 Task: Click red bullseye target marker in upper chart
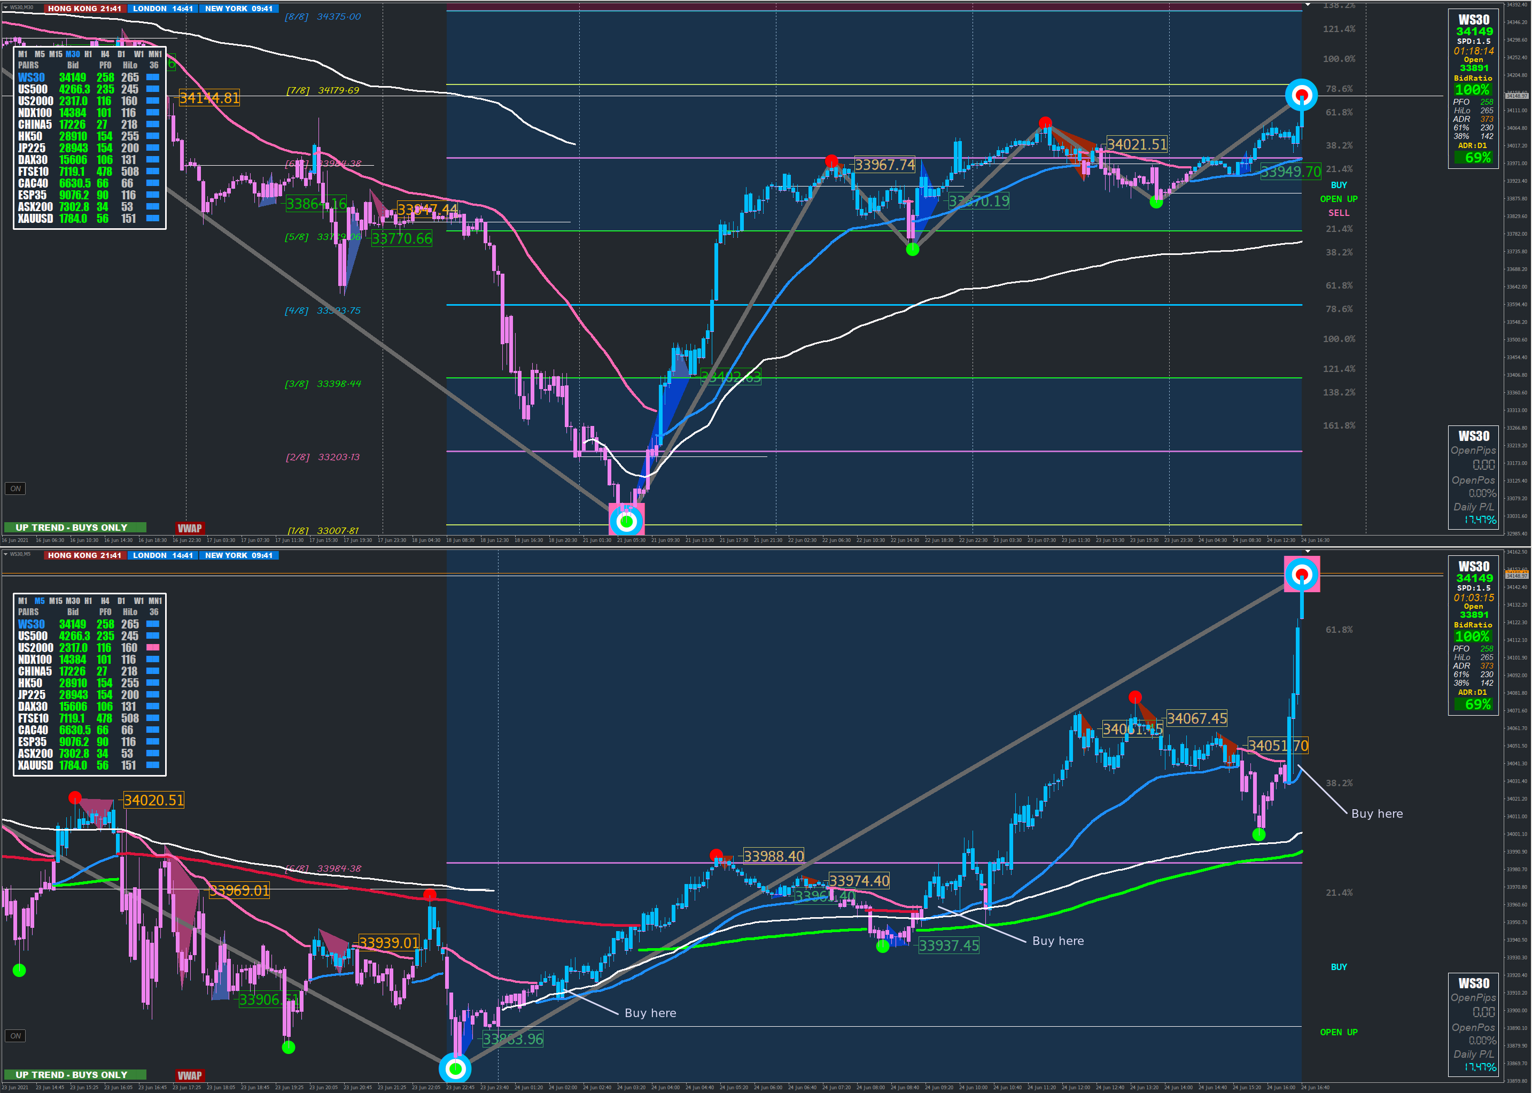click(1301, 96)
